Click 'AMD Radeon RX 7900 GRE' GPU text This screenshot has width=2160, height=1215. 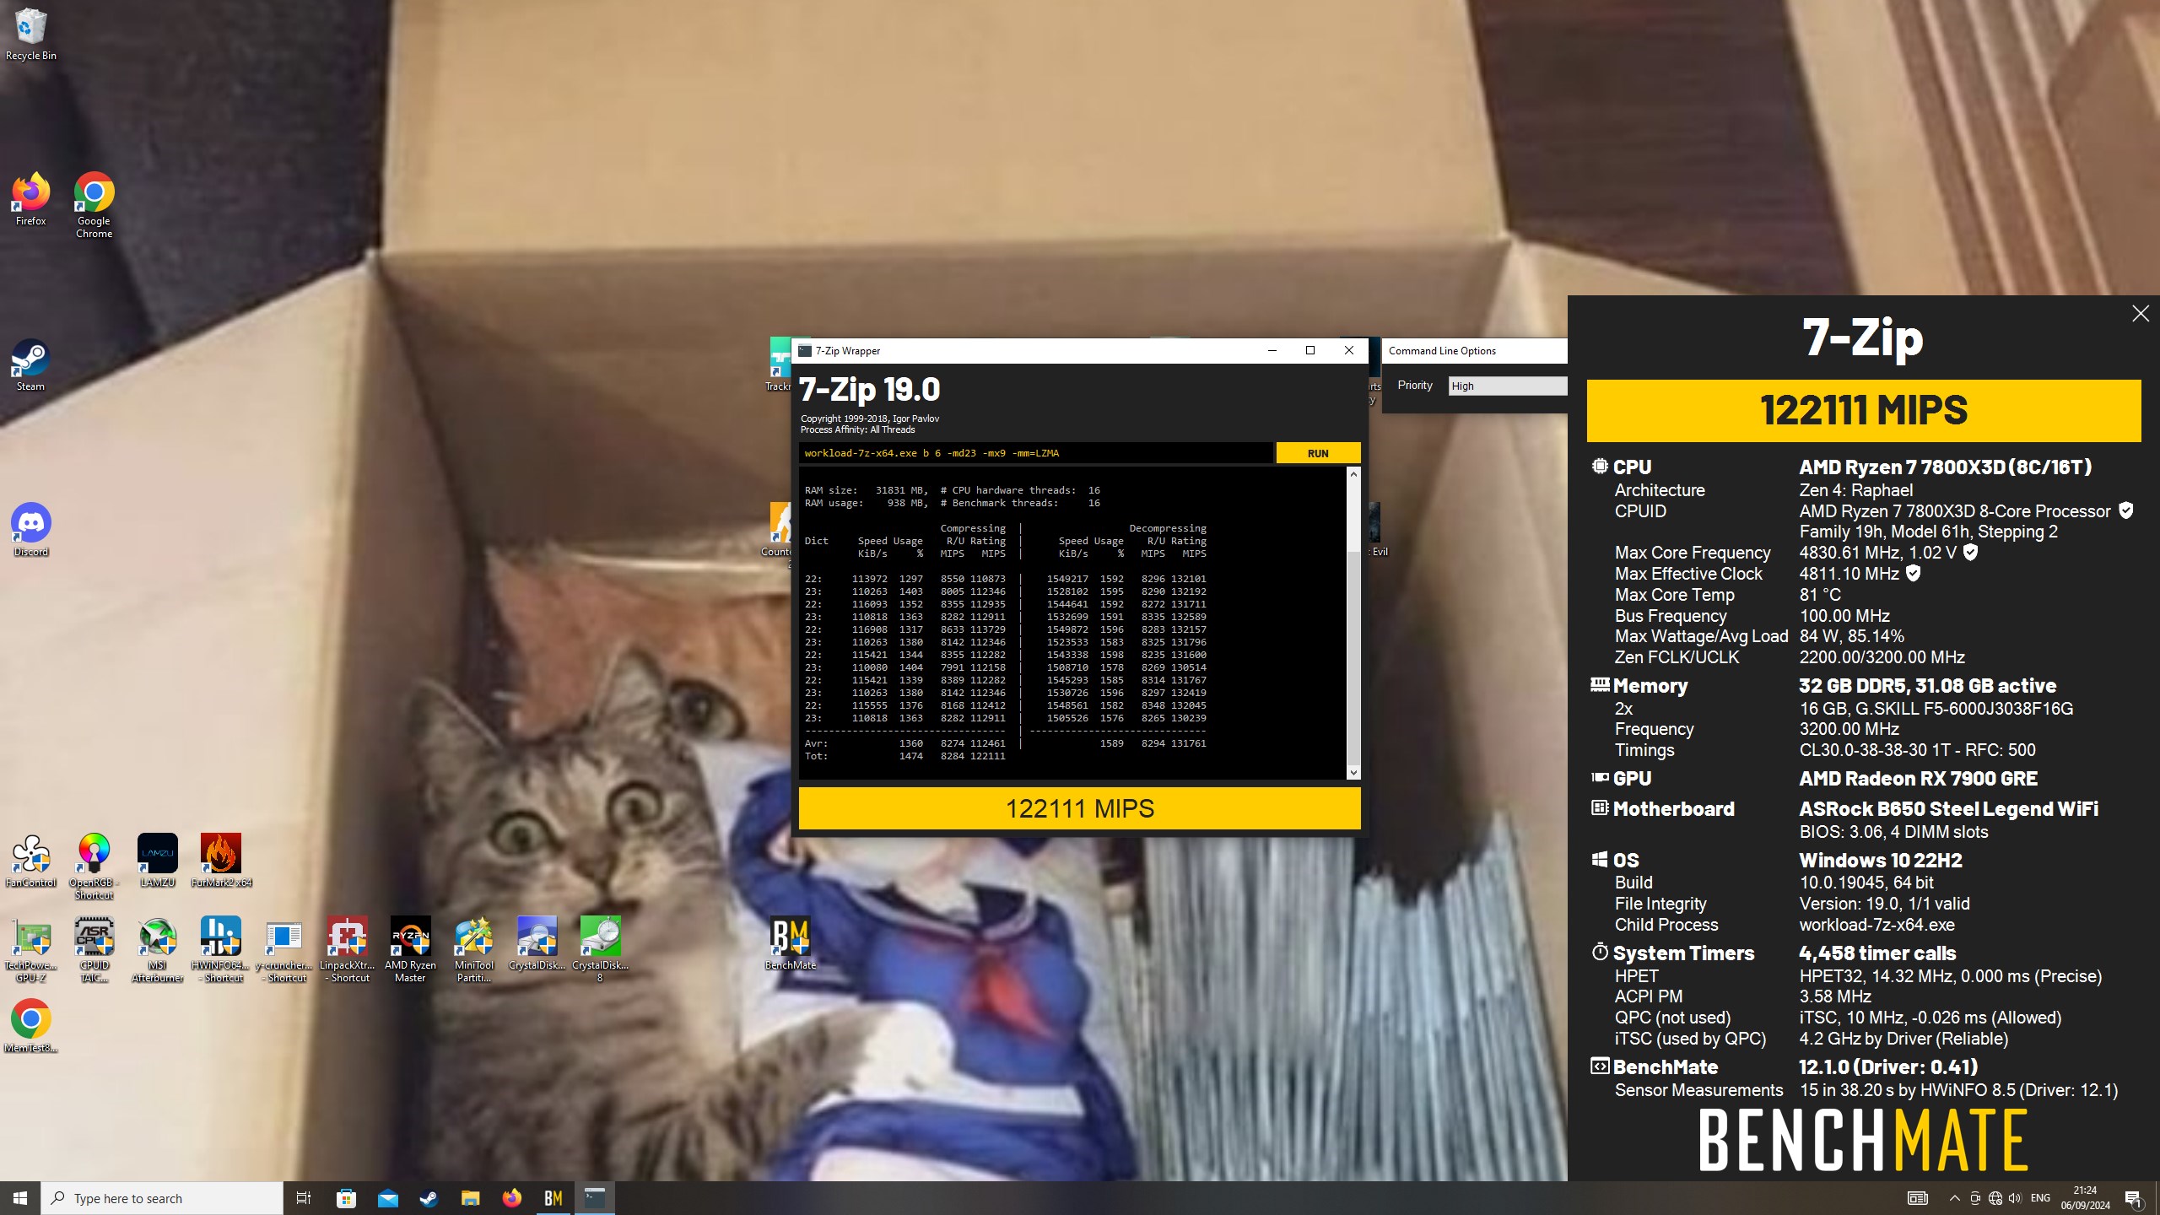point(1918,778)
